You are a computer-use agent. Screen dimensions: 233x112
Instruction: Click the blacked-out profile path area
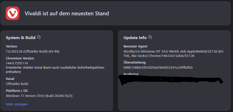(x=171, y=80)
